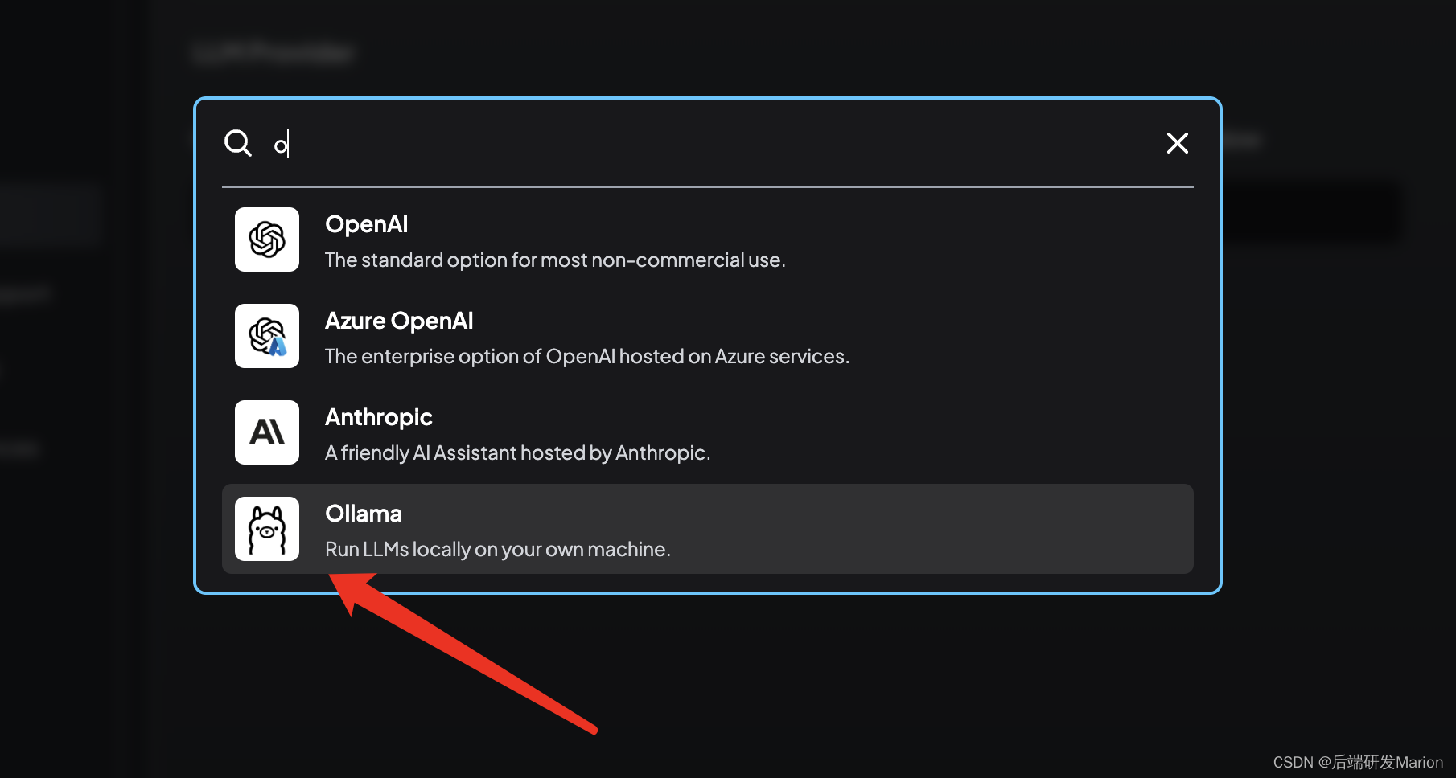1456x778 pixels.
Task: Select the OpenAI provider title
Action: click(x=366, y=224)
